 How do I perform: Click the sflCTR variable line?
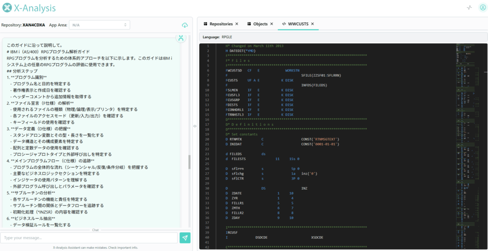coord(263,179)
